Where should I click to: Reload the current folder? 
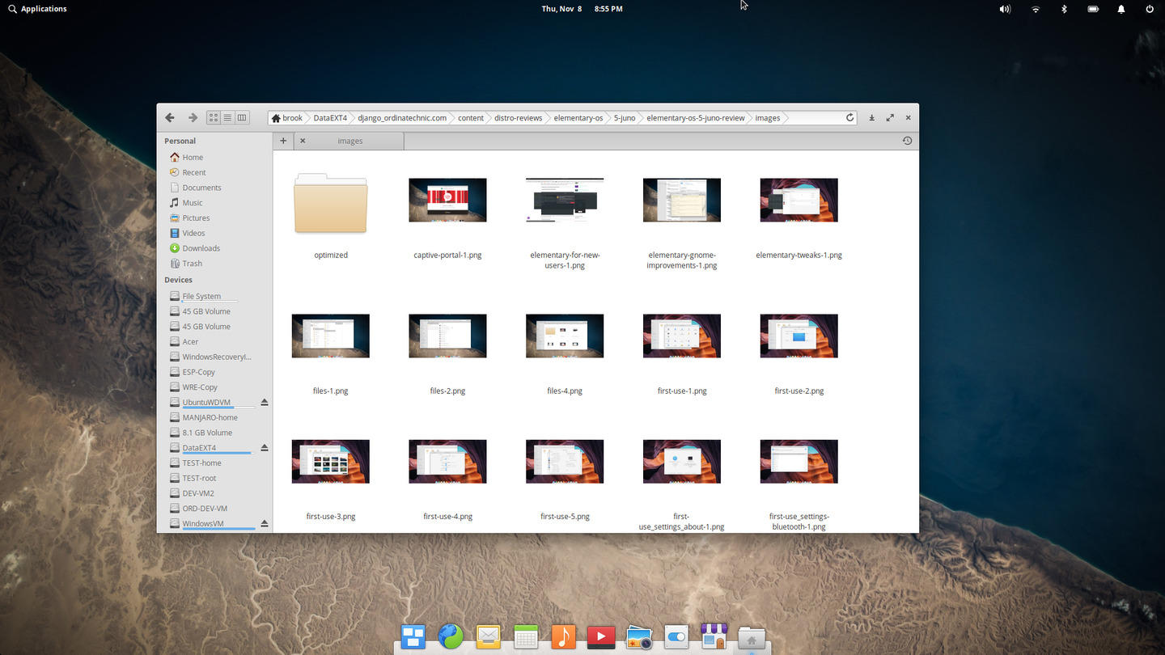849,117
